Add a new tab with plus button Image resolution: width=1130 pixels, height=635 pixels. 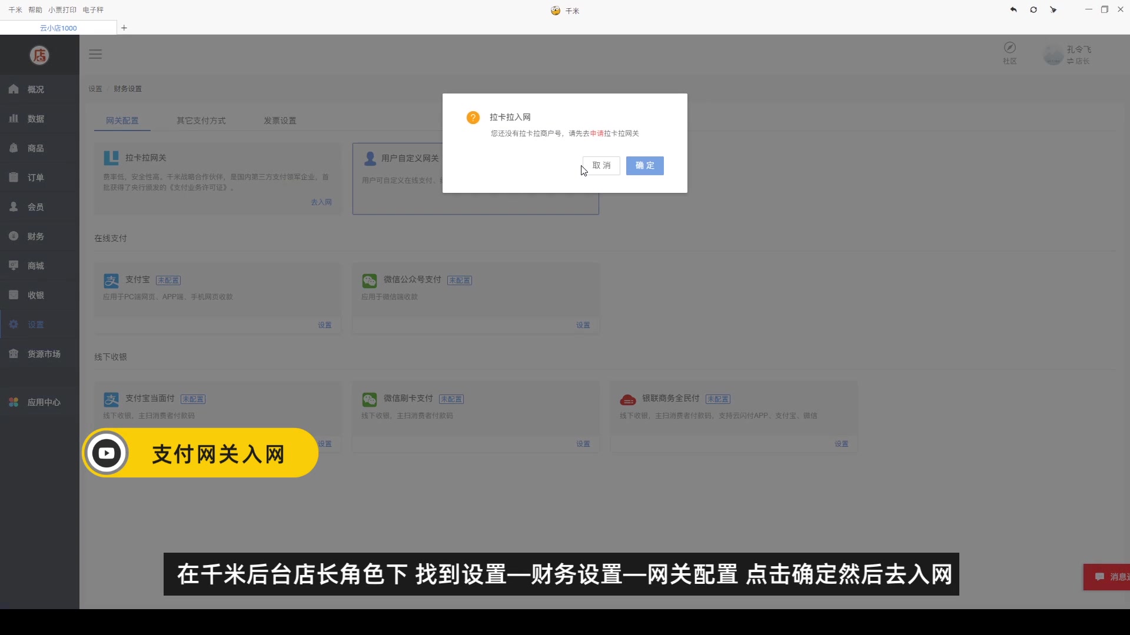pos(124,28)
